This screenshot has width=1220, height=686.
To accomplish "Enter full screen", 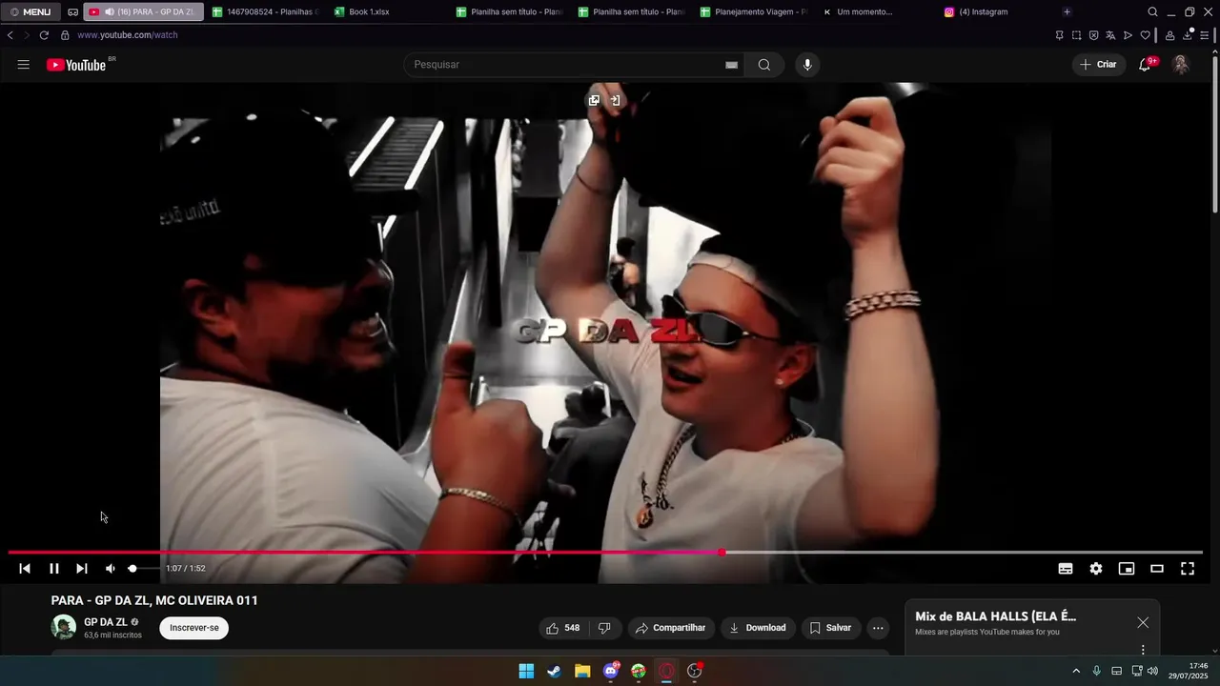I will coord(1188,569).
